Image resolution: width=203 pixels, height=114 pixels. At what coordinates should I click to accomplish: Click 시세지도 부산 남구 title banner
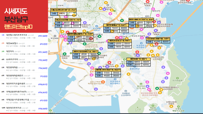tap(24, 16)
